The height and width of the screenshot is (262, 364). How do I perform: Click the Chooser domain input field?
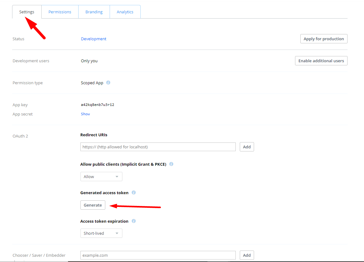(158, 255)
